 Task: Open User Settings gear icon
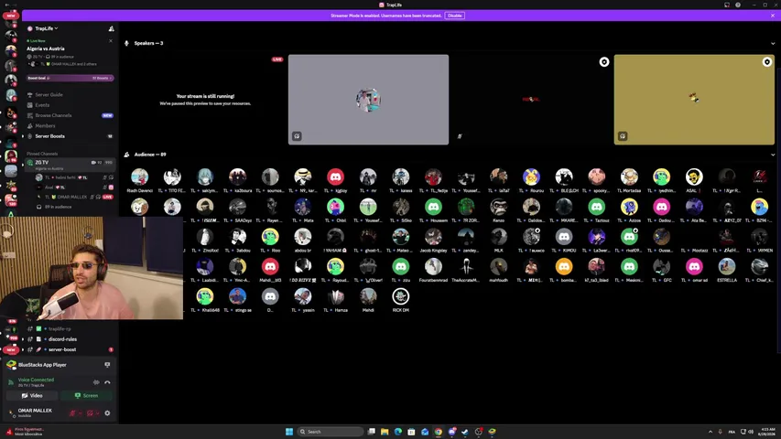click(x=107, y=413)
